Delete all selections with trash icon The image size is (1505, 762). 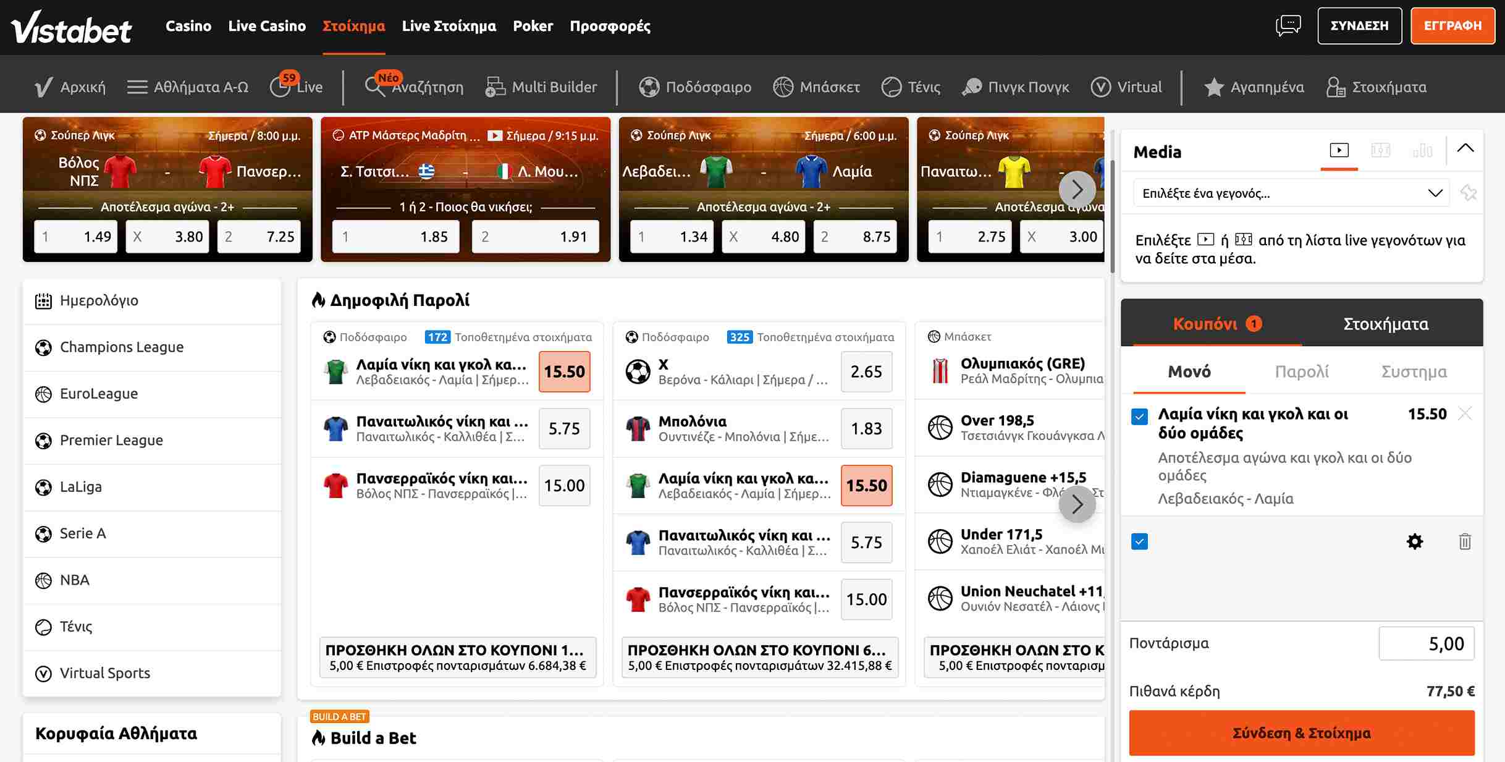pyautogui.click(x=1465, y=542)
